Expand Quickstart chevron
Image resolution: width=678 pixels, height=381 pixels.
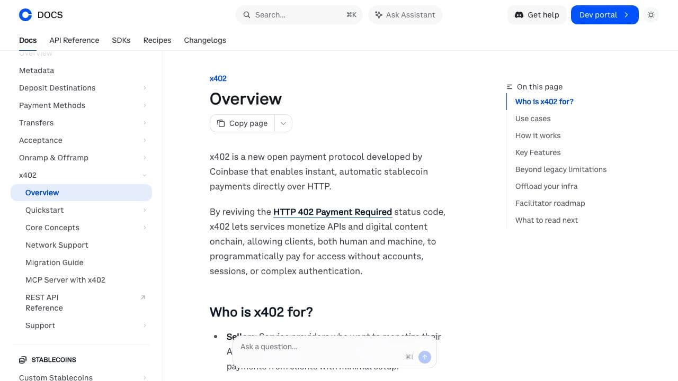coord(145,210)
